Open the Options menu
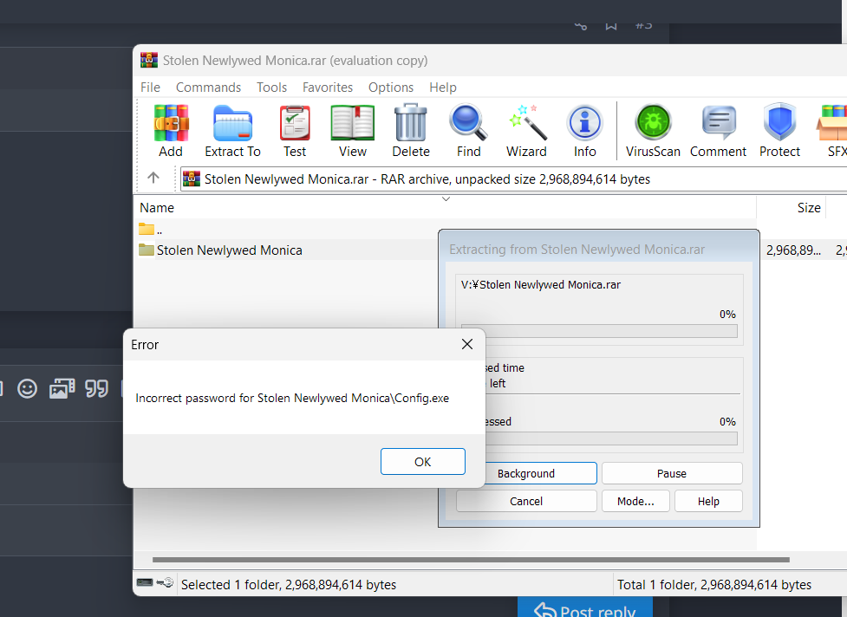This screenshot has height=617, width=847. coord(391,88)
